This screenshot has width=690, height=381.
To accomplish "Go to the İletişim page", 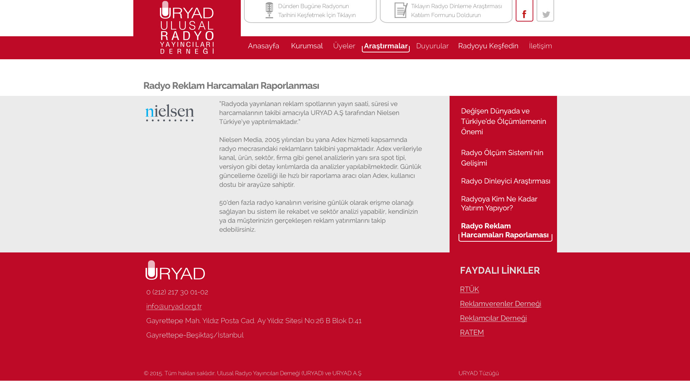I will (540, 46).
